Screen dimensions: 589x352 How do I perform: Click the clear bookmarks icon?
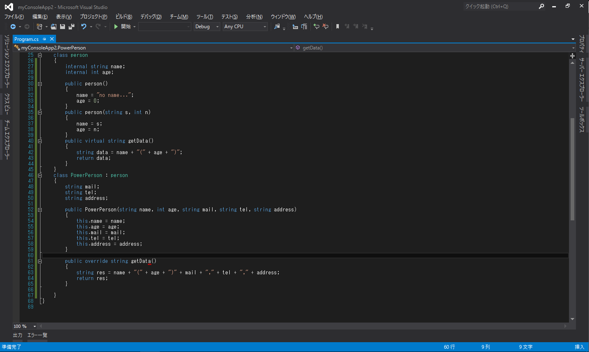[365, 27]
